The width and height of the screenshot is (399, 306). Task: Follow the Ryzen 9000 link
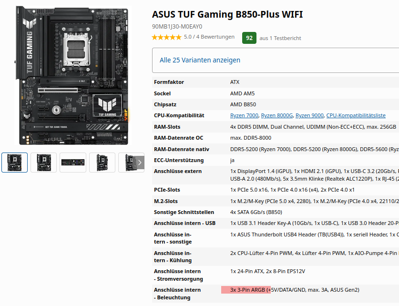(x=309, y=115)
